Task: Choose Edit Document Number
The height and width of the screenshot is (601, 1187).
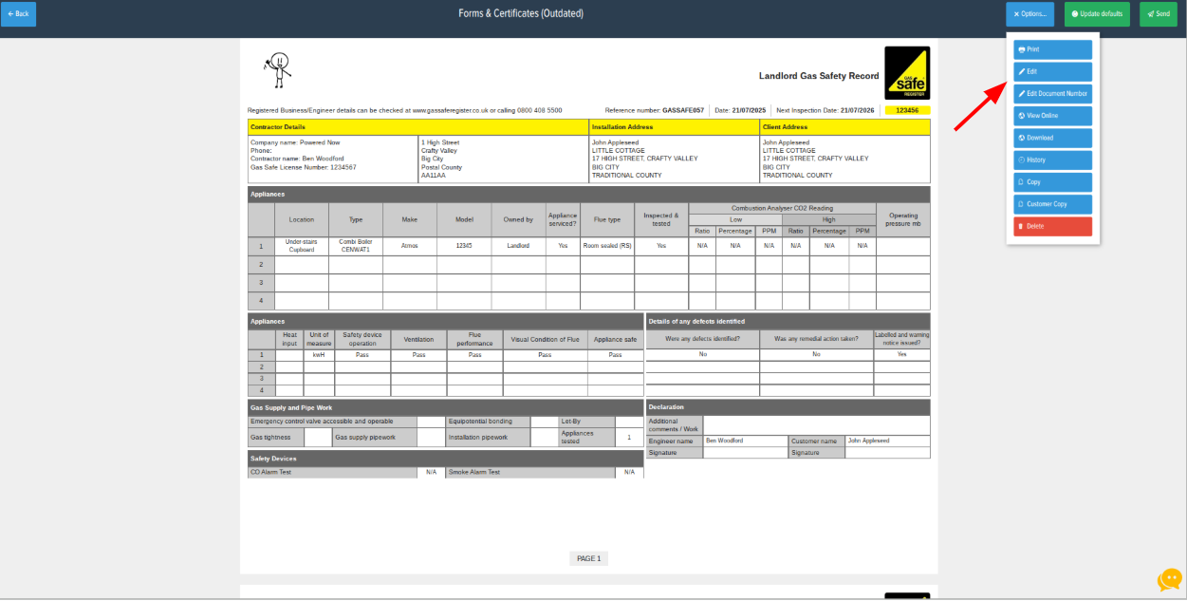Action: click(1052, 94)
